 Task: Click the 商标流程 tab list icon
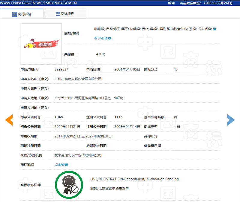[58, 14]
